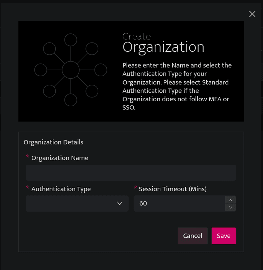Viewport: 263px width, 270px height.
Task: Save the new organization
Action: tap(223, 236)
